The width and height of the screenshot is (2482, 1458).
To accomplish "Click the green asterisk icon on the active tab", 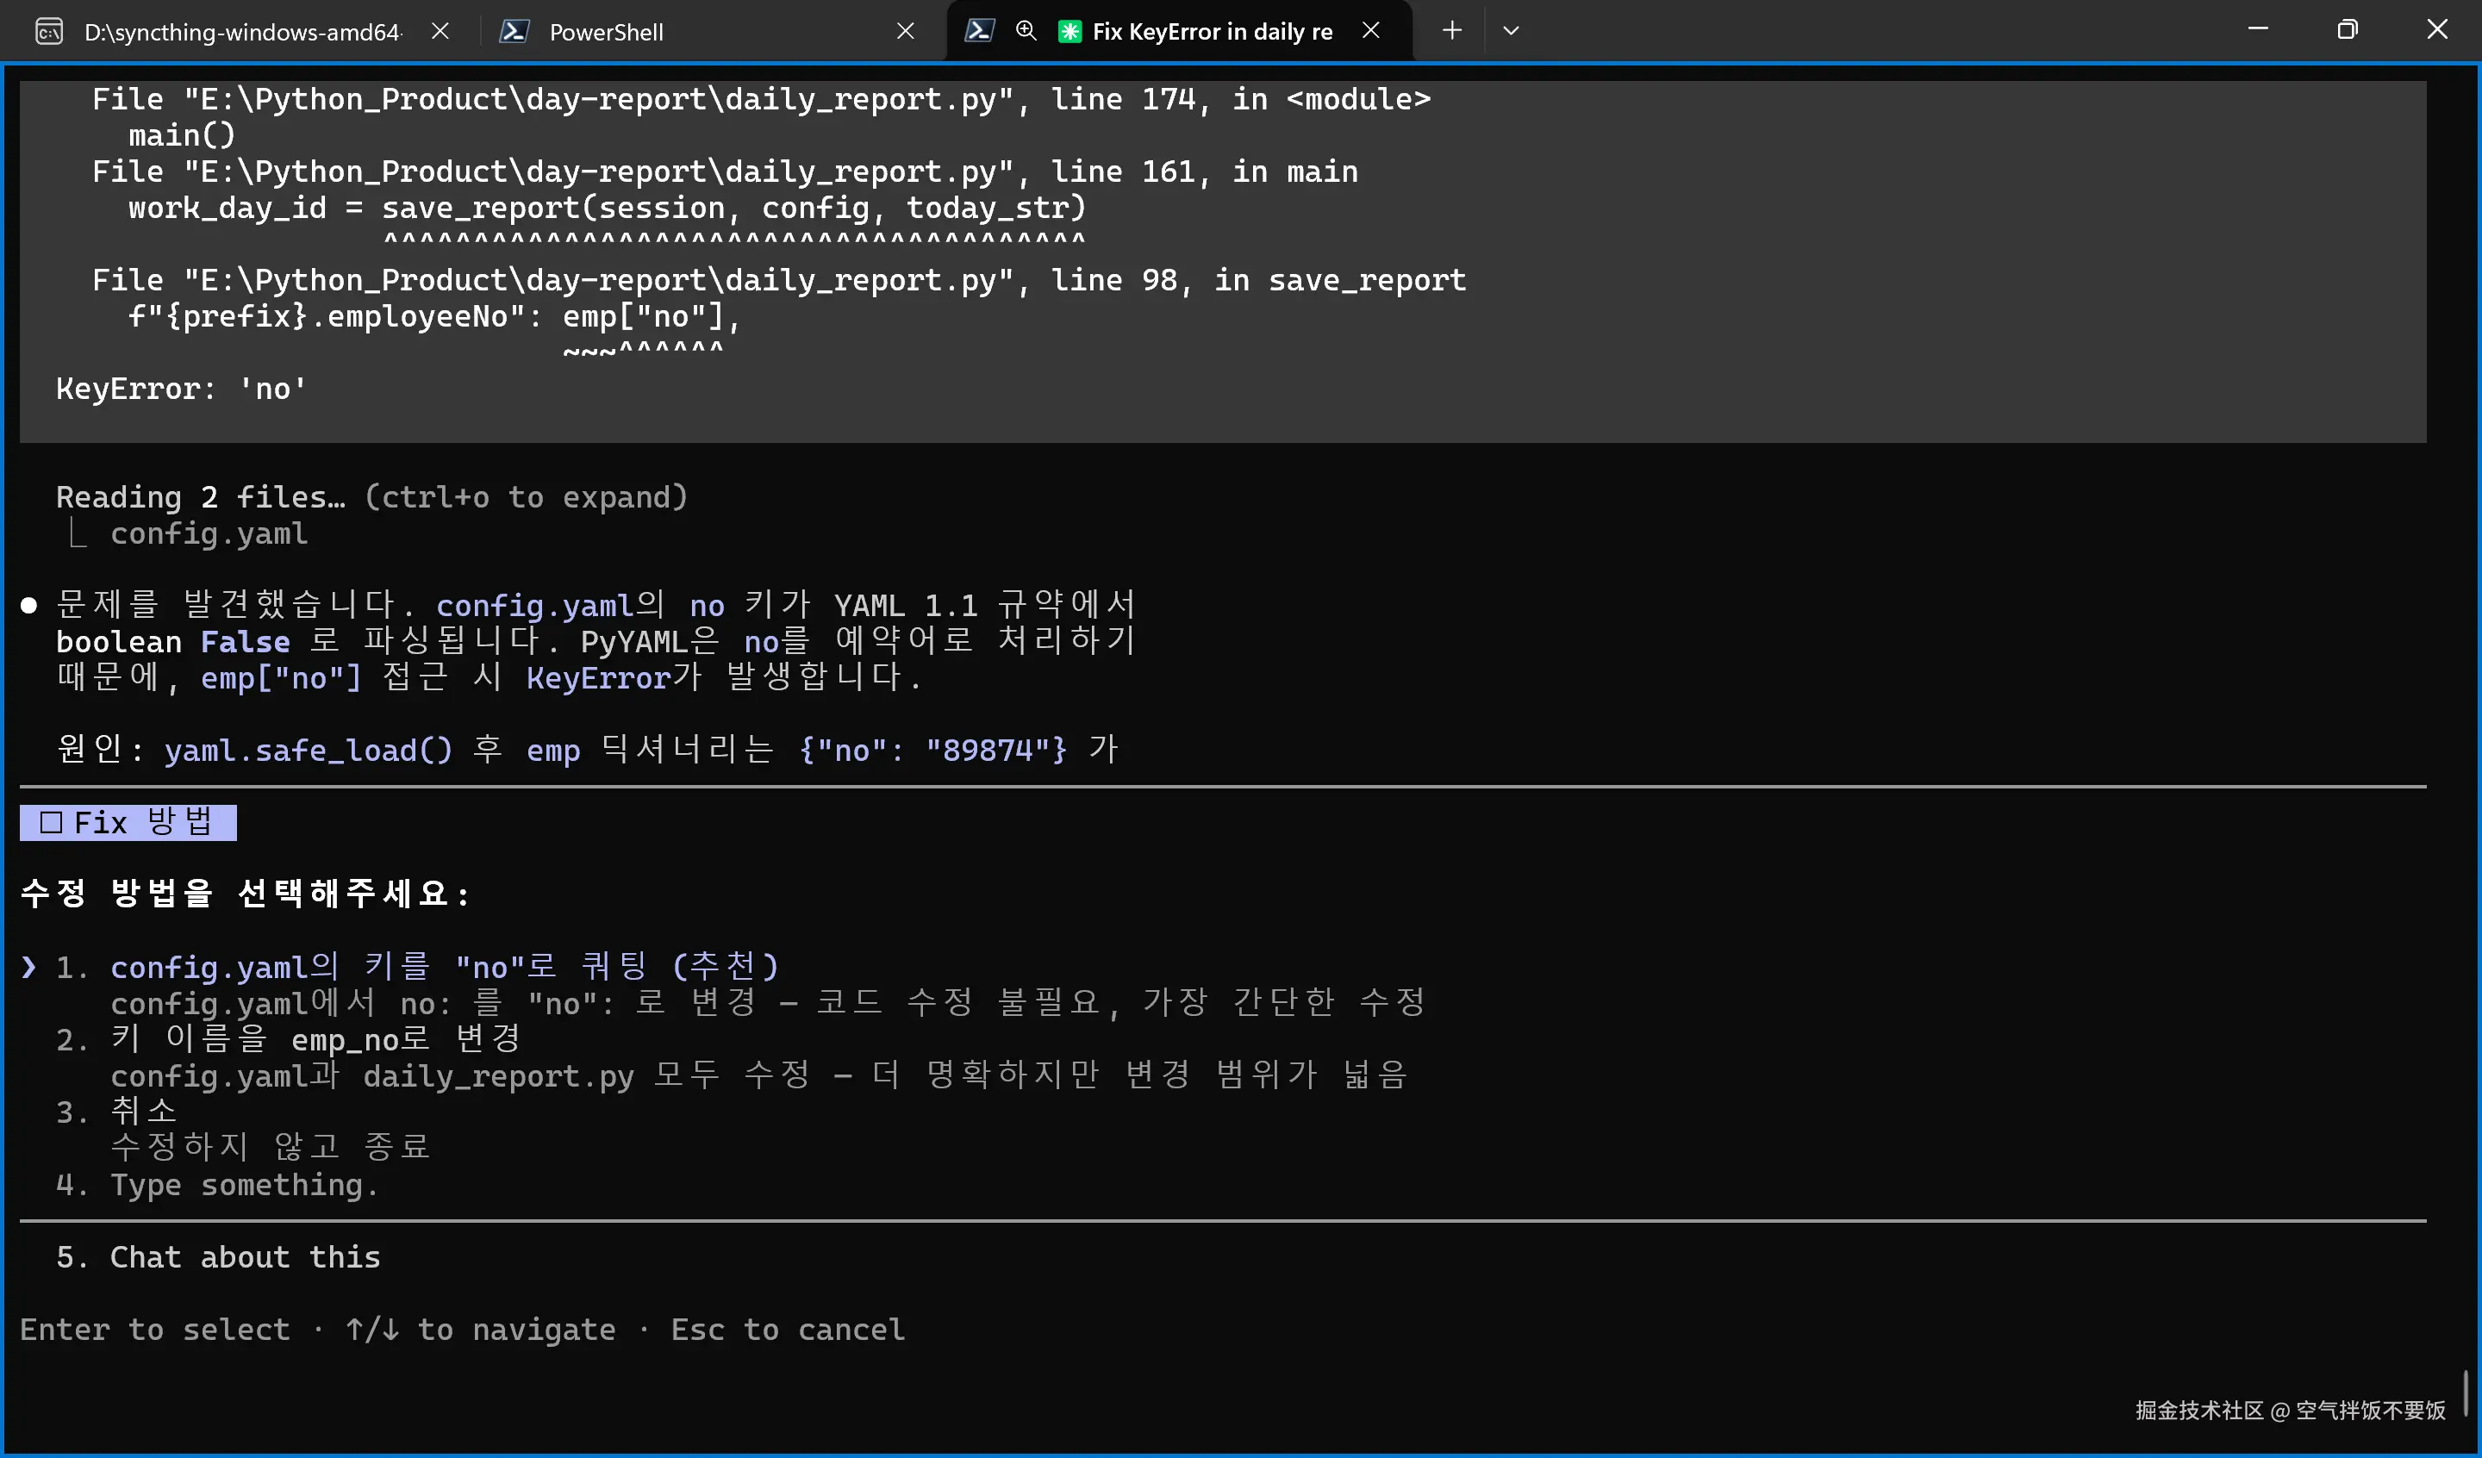I will [1070, 32].
